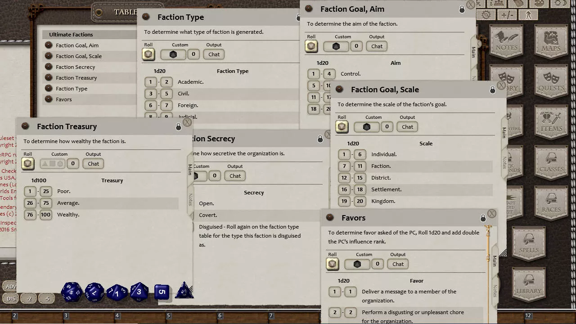This screenshot has width=576, height=324.
Task: Toggle the lock on Faction Goal, Aim window
Action: point(462,9)
